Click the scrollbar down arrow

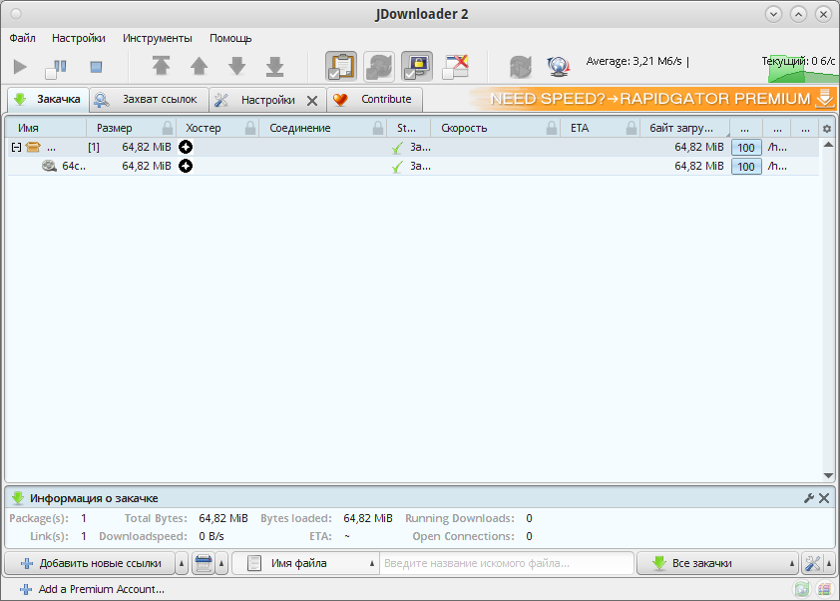(828, 475)
